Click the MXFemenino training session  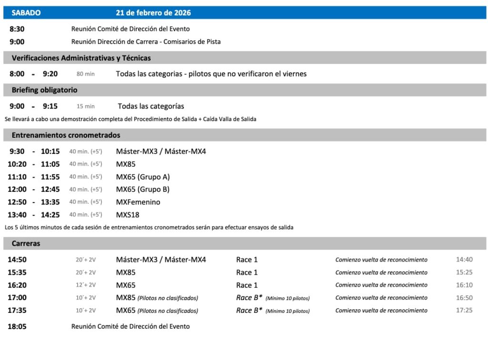[x=138, y=202]
